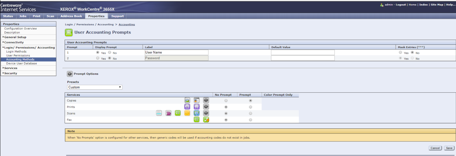Image resolution: width=456 pixels, height=156 pixels.
Task: Select the Prompt radio button for Prints
Action: coord(250,107)
